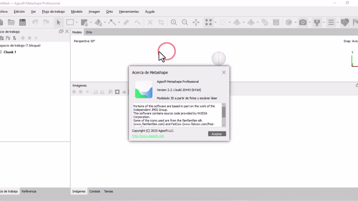The image size is (358, 201).
Task: Zoom in with the magnifier plus icon
Action: point(174,22)
